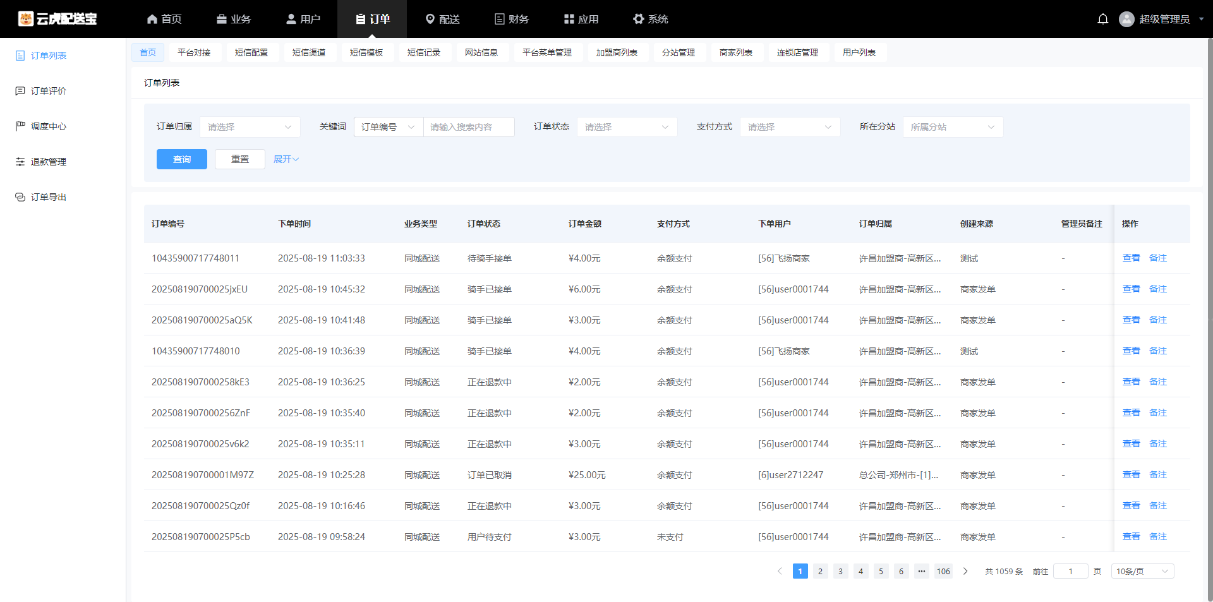Click the 订单导出 sidebar icon

tap(20, 197)
